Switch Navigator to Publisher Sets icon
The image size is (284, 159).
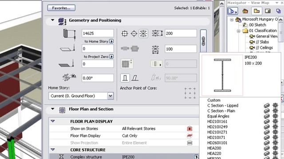click(x=279, y=11)
